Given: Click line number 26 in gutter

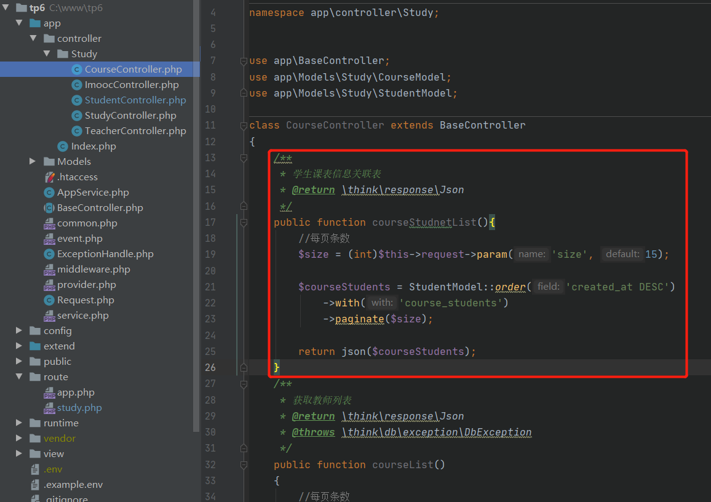Looking at the screenshot, I should (x=210, y=367).
